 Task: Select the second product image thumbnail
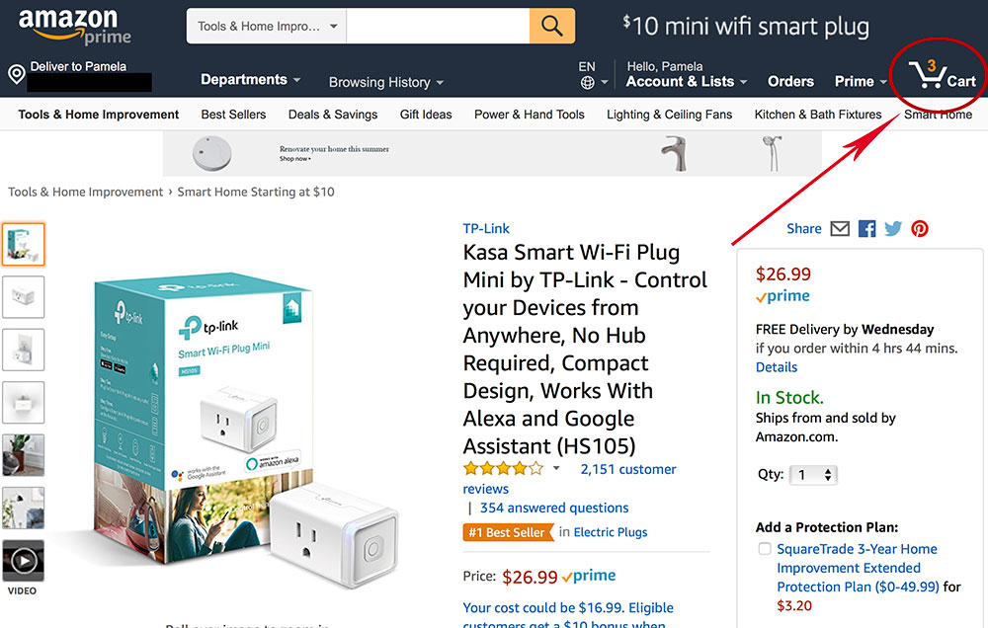tap(23, 296)
